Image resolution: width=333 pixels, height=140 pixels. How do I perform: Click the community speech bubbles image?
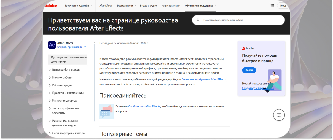tap(106, 111)
